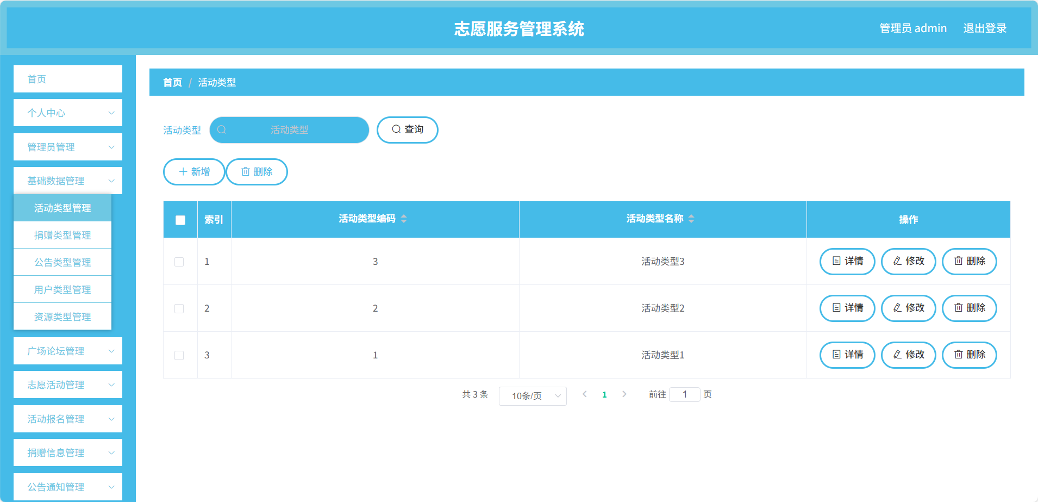Viewport: 1038px width, 502px height.
Task: Click 修改 for 活动类型3
Action: click(909, 262)
